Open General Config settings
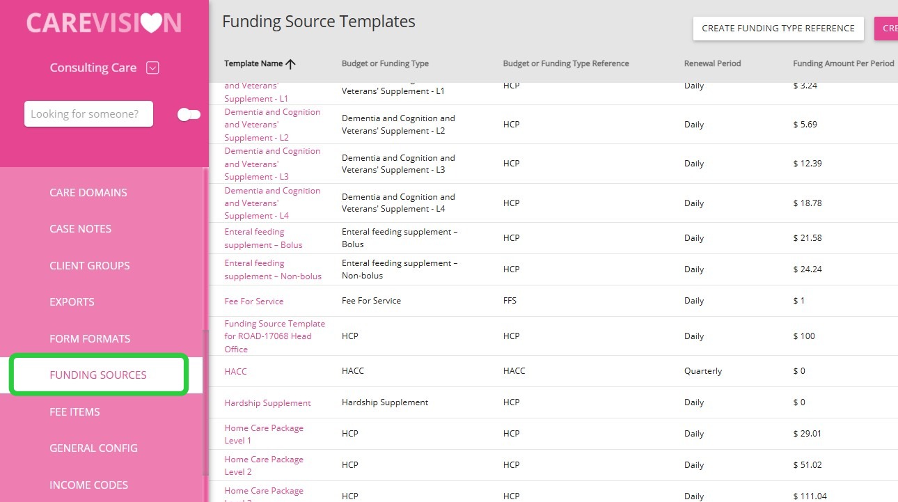 tap(93, 448)
